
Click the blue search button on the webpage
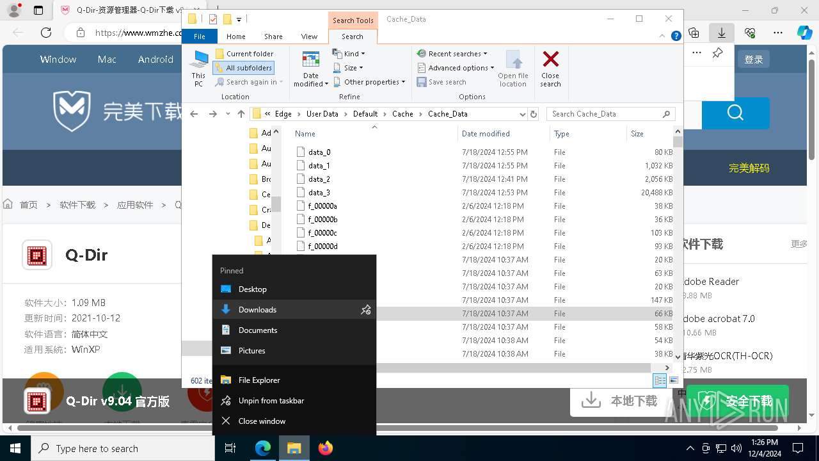[735, 114]
